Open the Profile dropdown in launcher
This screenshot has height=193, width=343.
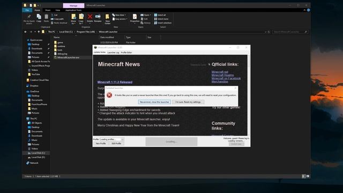click(x=112, y=139)
